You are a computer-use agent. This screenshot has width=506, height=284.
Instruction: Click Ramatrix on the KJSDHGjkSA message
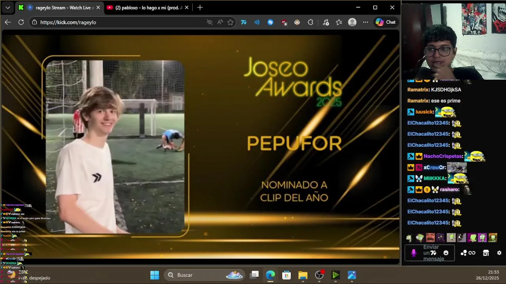418,90
